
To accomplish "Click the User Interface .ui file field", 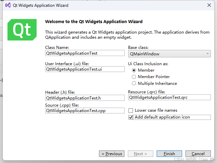I will tap(85, 69).
